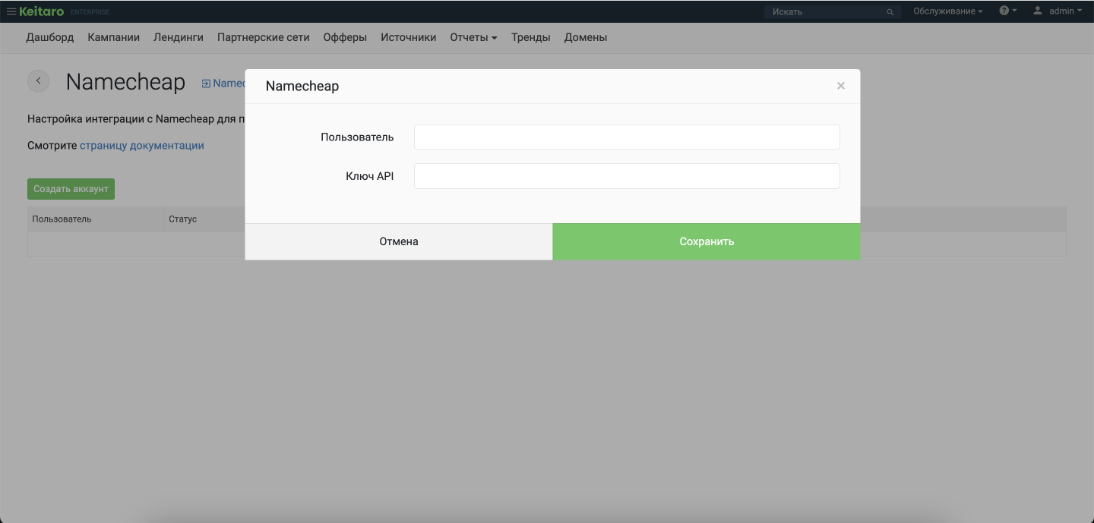Close the Namecheap dialog with the X

(x=841, y=86)
